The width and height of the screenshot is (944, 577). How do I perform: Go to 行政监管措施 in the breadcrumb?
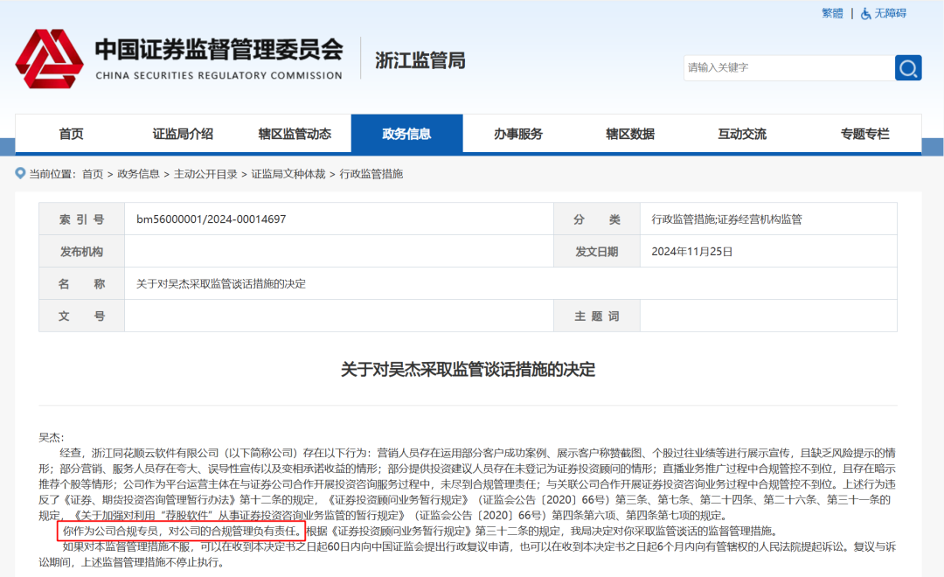(371, 174)
